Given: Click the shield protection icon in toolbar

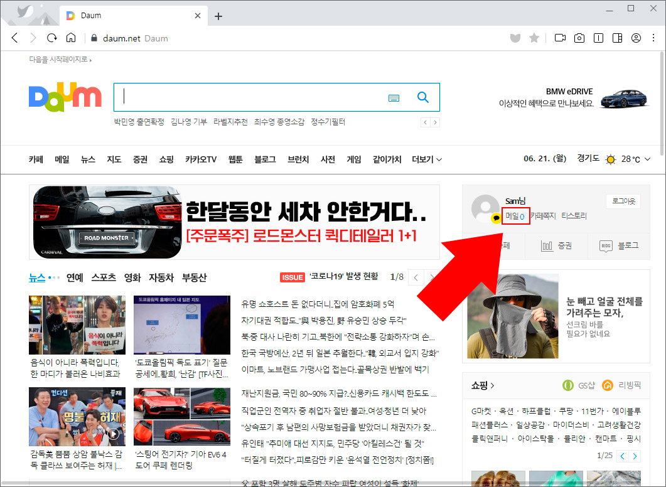Looking at the screenshot, I should coord(515,38).
